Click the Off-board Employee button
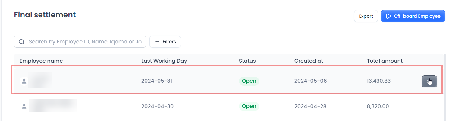The width and height of the screenshot is (449, 121). coord(413,16)
